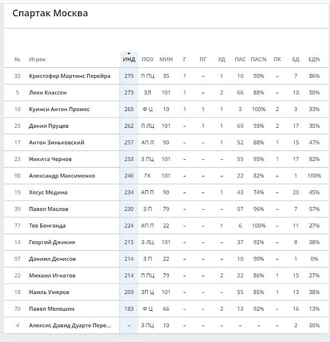Sort by Г goals column header
The width and height of the screenshot is (330, 342).
click(184, 59)
